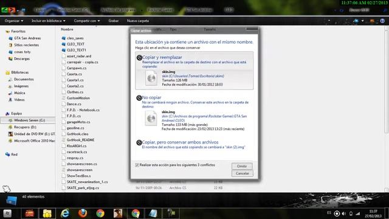
Task: Open the recent locations dropdown beside Forward arrow
Action: click(18, 10)
